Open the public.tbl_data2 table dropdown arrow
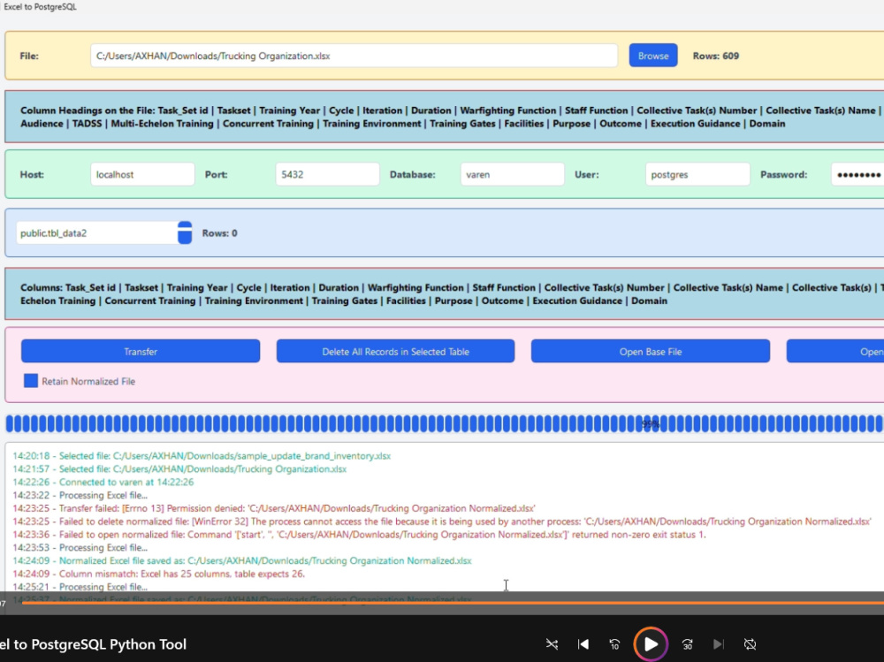This screenshot has width=884, height=662. [x=185, y=232]
